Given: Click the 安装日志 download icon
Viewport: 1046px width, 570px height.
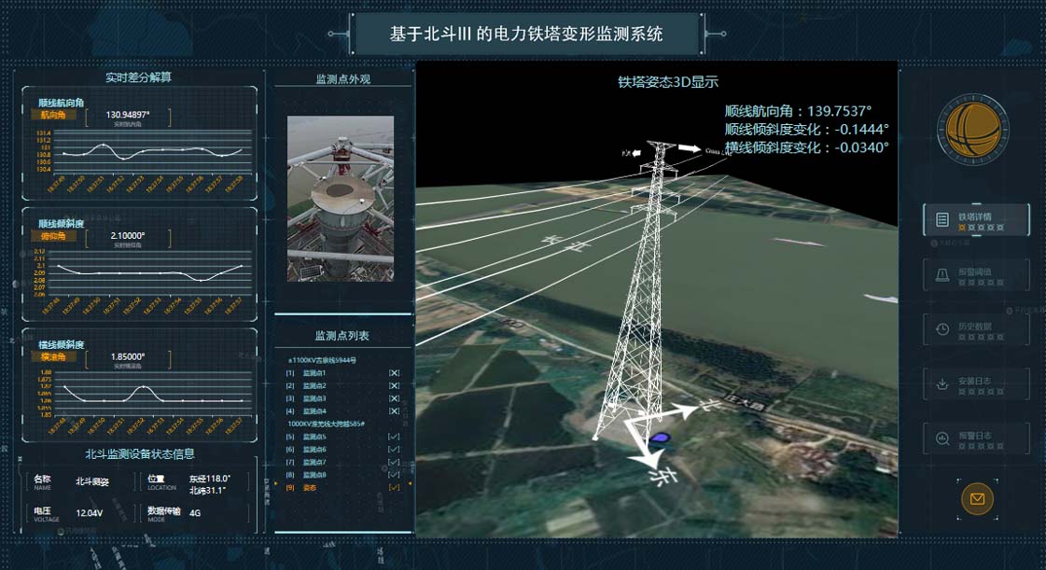Looking at the screenshot, I should pyautogui.click(x=941, y=382).
